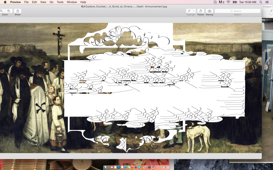The width and height of the screenshot is (273, 170).
Task: Open the Wi-Fi status menu
Action: pyautogui.click(x=228, y=2)
